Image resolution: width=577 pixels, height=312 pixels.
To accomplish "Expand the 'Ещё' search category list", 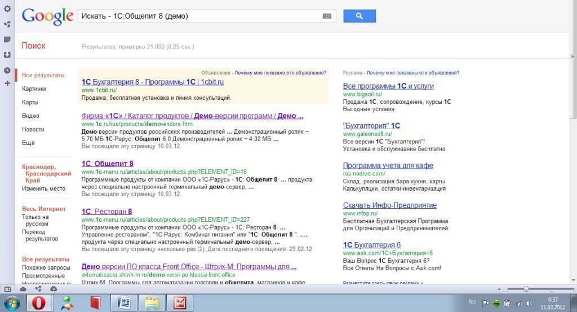I will click(28, 143).
